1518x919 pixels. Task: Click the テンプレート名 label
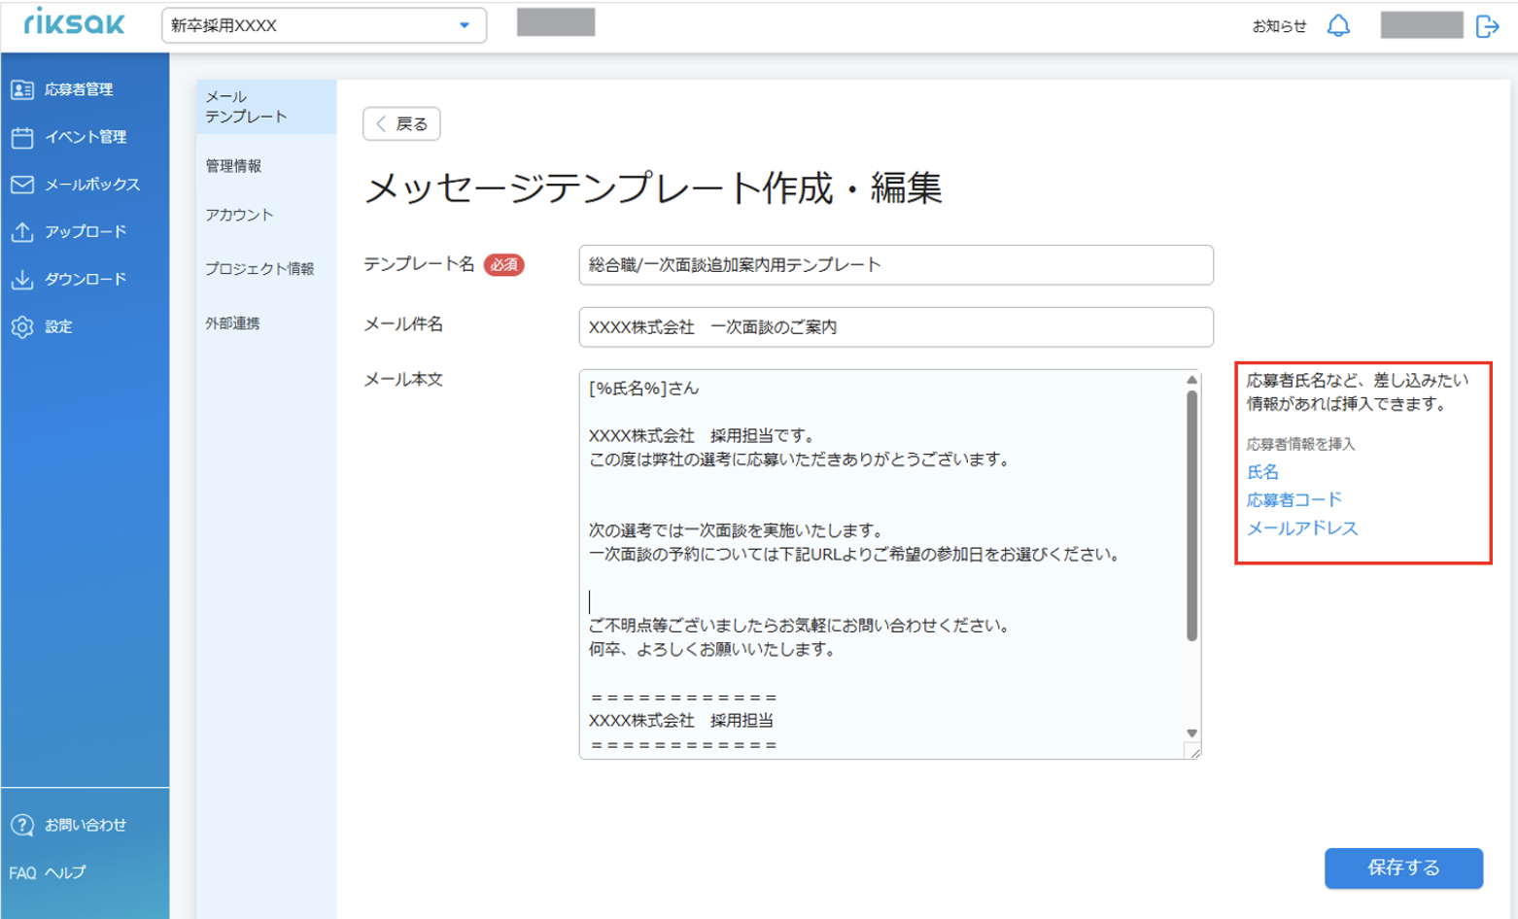(x=419, y=264)
